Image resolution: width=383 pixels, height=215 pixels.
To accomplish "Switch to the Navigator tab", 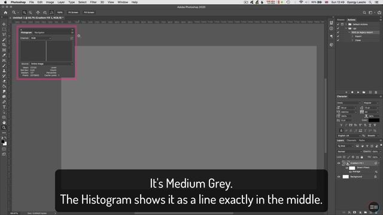I will point(39,32).
